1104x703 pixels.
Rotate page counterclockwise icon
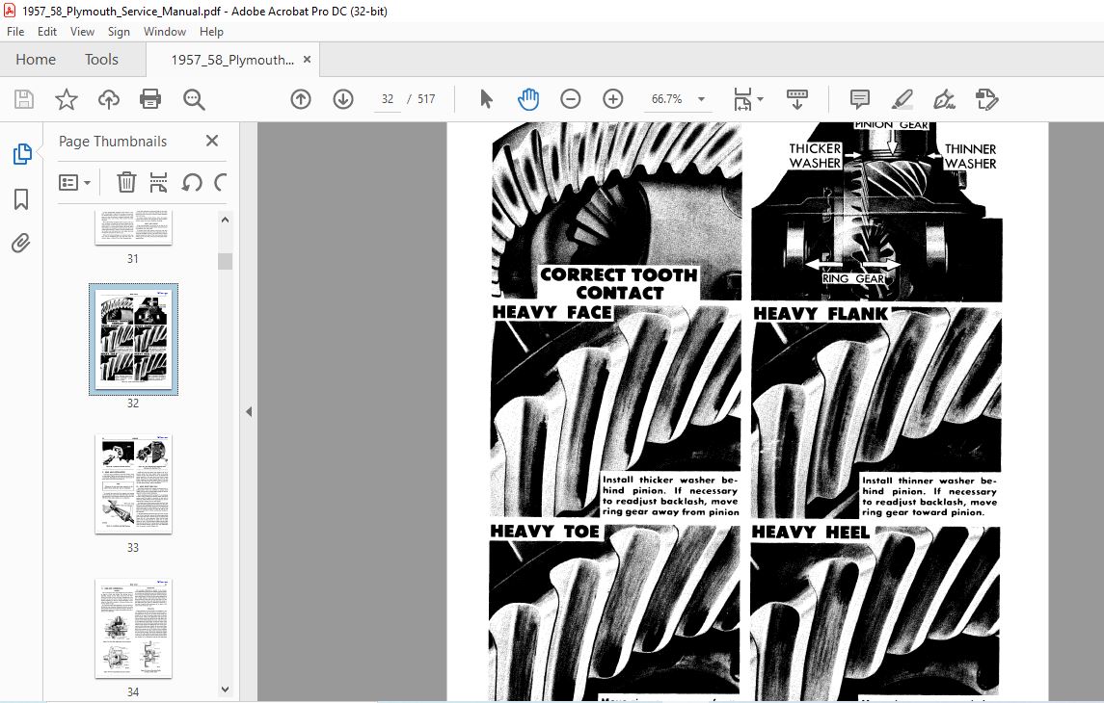coord(192,183)
